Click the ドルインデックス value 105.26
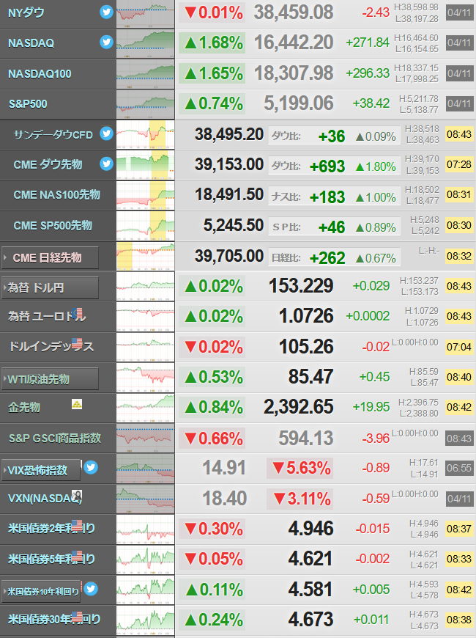Screen dimensions: 476x638 [x=307, y=347]
